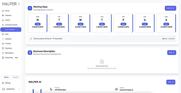This screenshot has width=181, height=93.
Task: Switch language to English
Action: point(6,77)
